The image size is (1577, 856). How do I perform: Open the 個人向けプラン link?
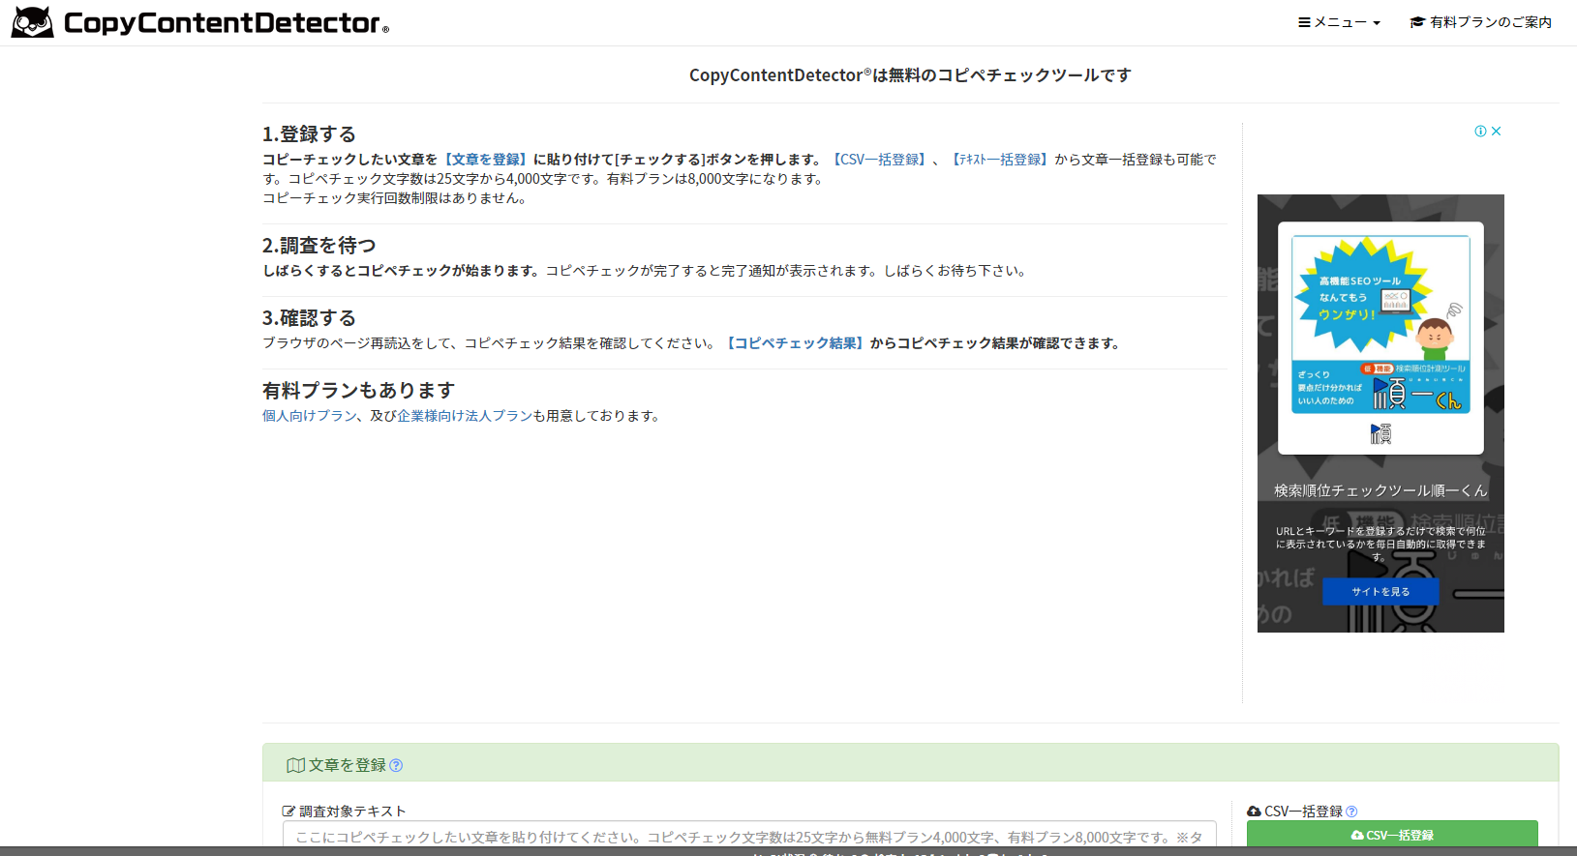coord(310,416)
